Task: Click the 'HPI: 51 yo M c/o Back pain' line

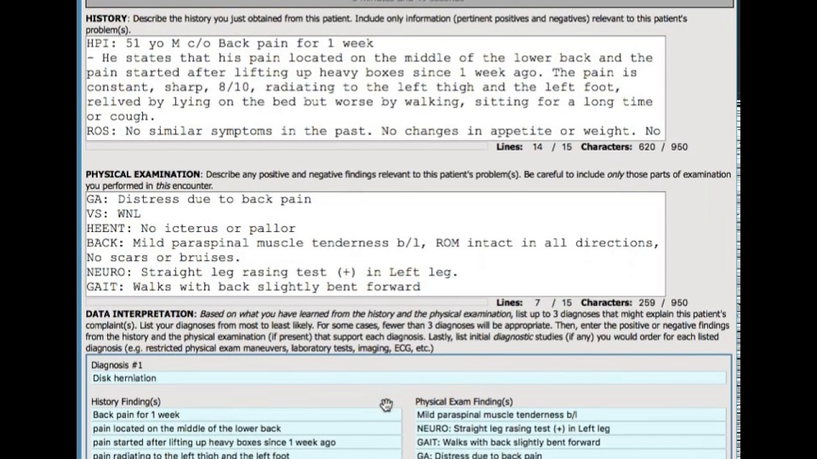Action: click(x=230, y=43)
